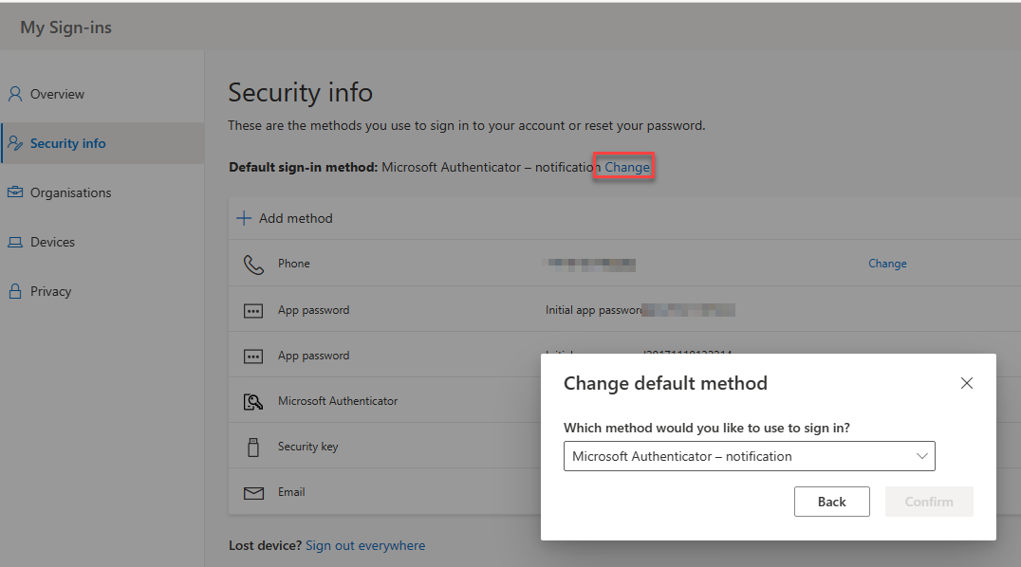The height and width of the screenshot is (567, 1021).
Task: Open the sign-in method dropdown
Action: coord(749,456)
